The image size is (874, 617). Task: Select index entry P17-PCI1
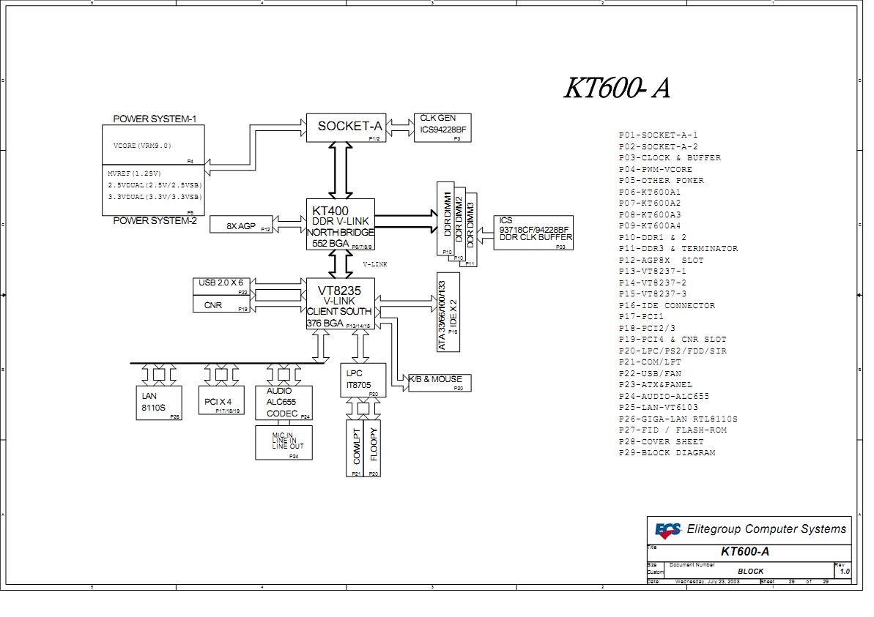pyautogui.click(x=641, y=316)
